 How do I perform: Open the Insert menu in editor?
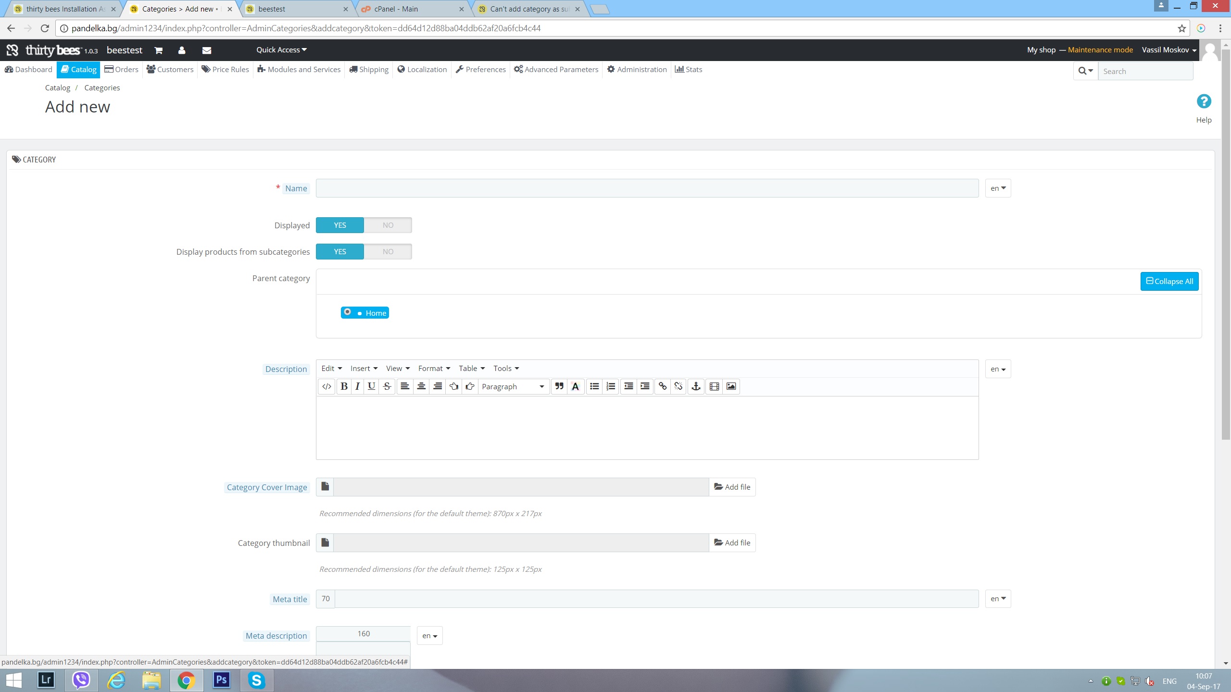(x=364, y=369)
